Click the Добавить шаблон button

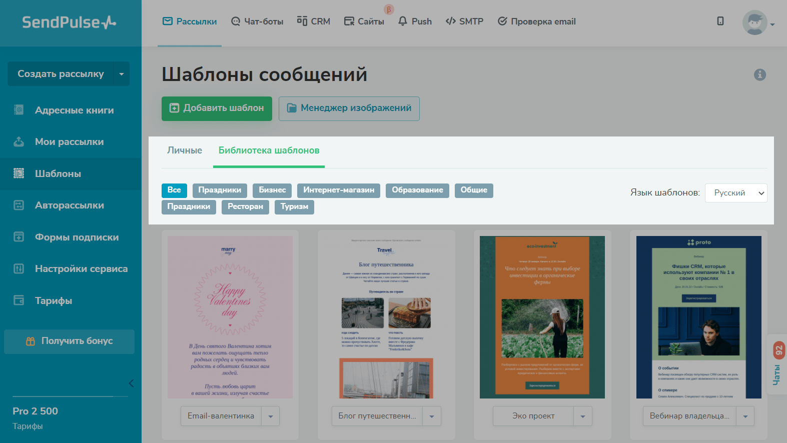[217, 108]
